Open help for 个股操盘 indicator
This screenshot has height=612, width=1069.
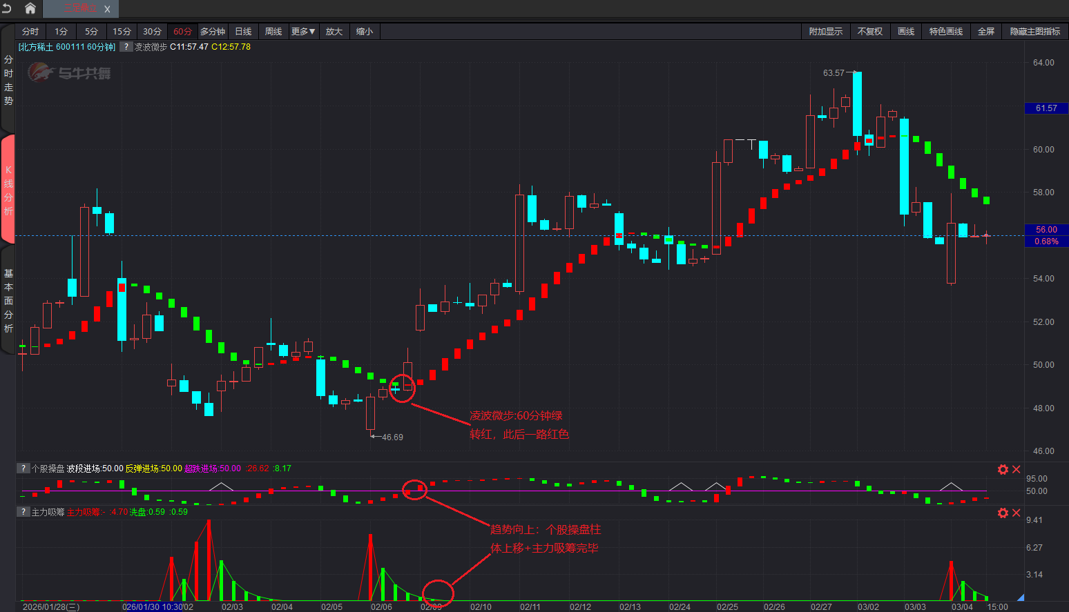(23, 468)
